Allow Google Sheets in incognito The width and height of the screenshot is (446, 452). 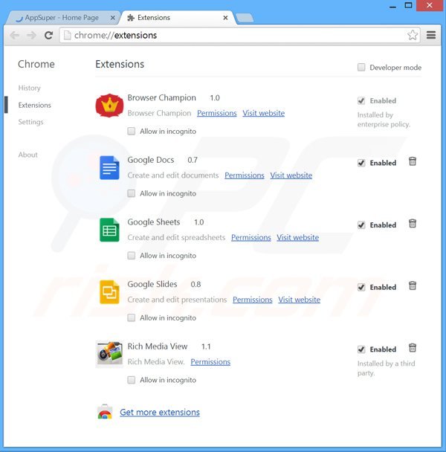pos(131,256)
